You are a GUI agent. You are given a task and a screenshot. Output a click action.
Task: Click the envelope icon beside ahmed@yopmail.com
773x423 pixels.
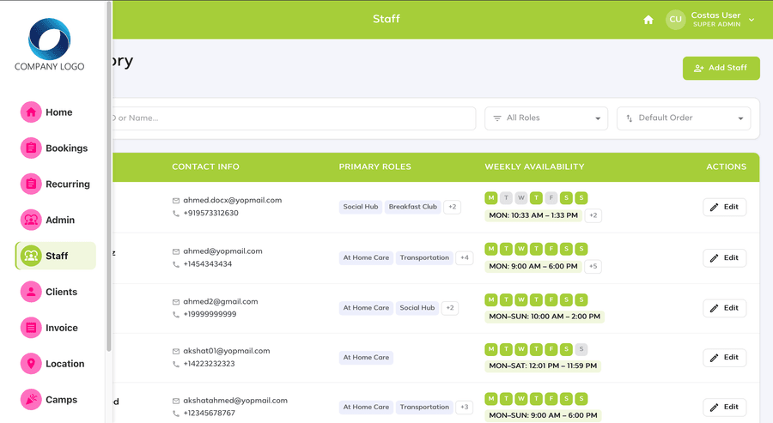176,251
